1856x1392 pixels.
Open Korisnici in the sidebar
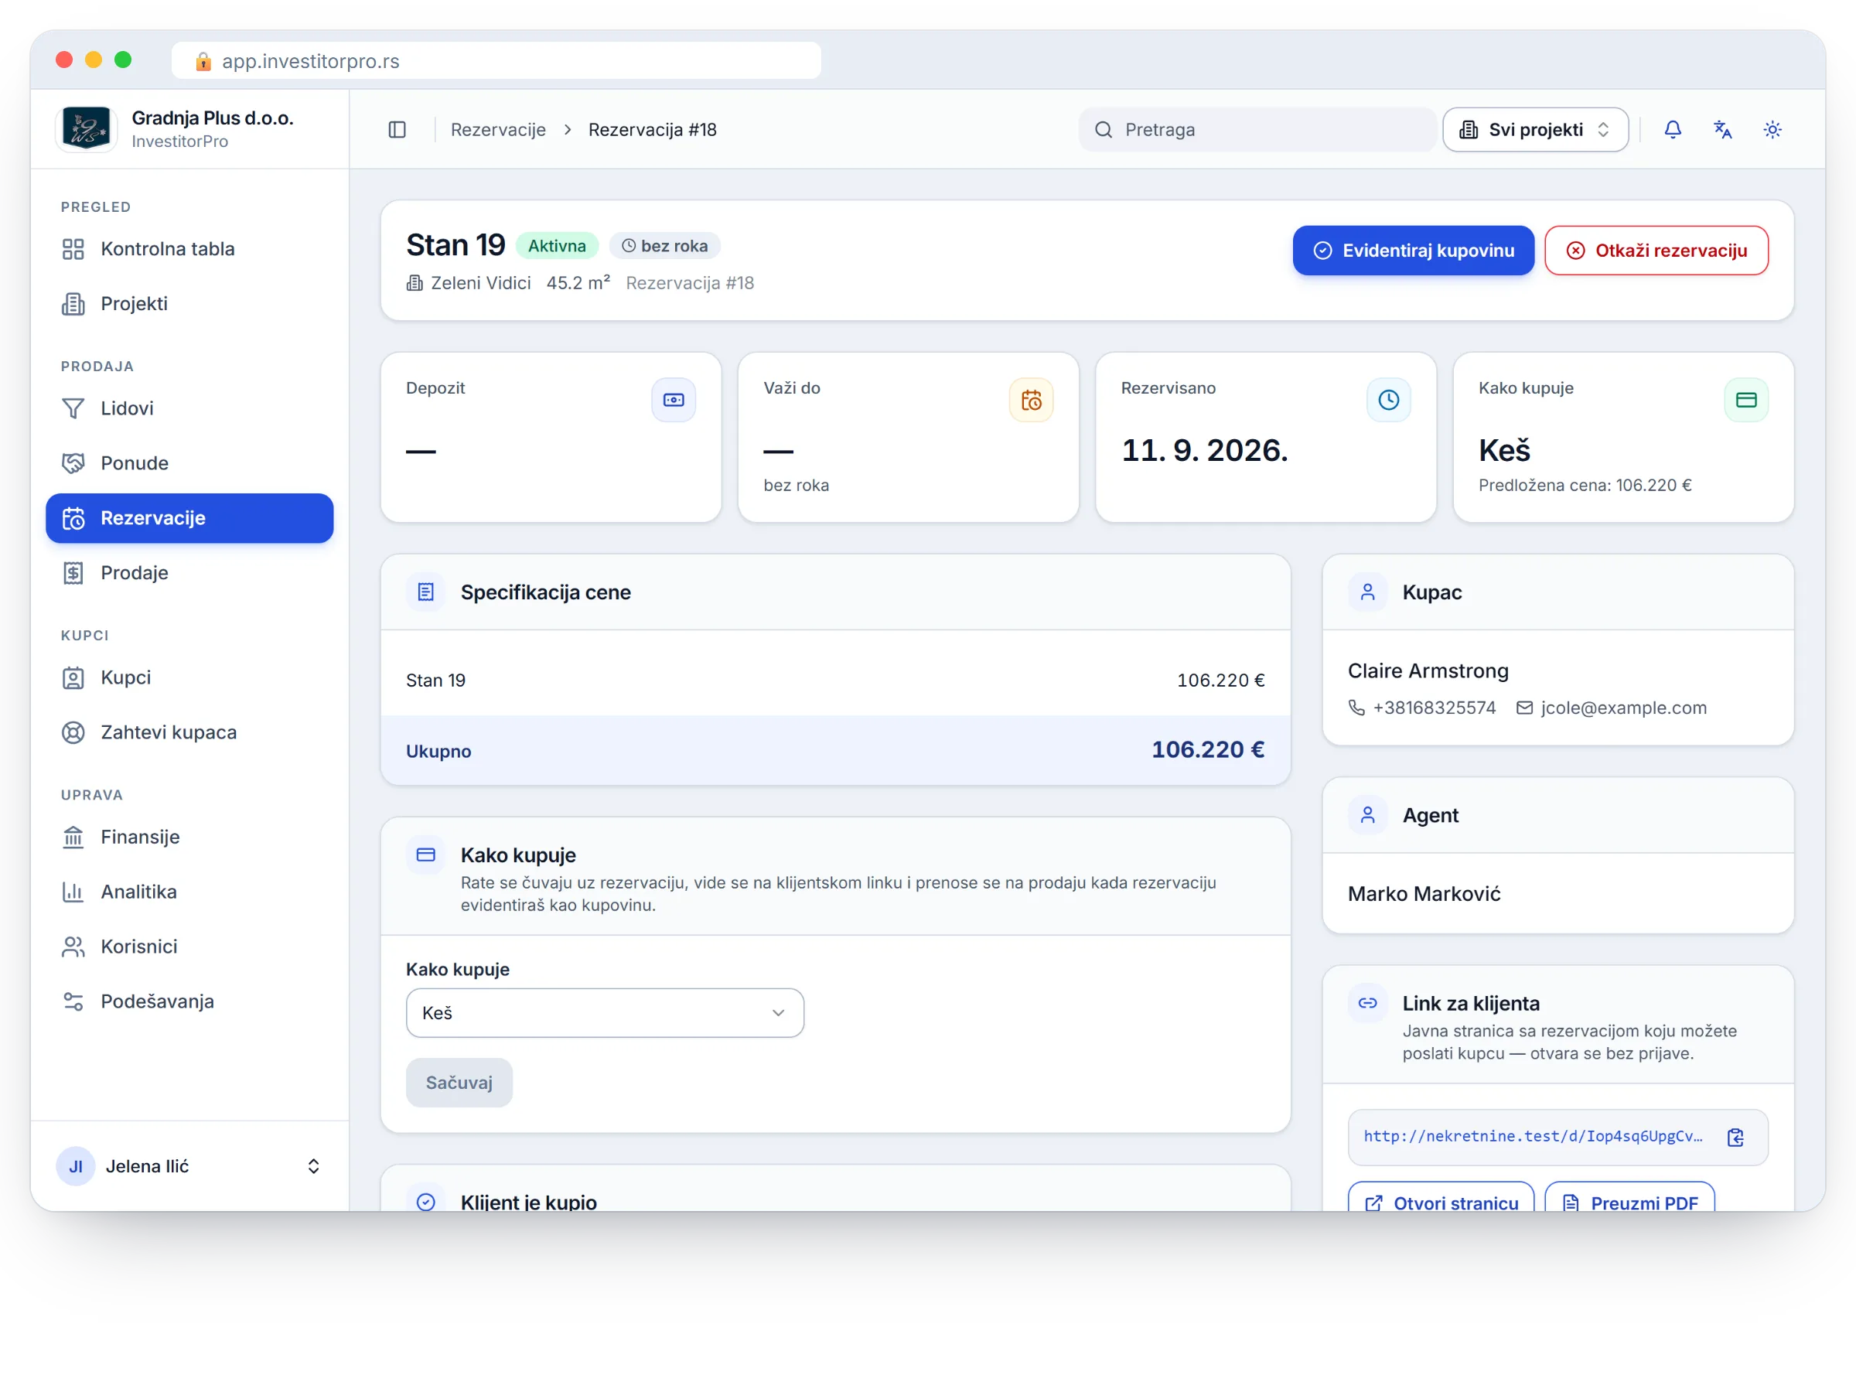pyautogui.click(x=189, y=947)
